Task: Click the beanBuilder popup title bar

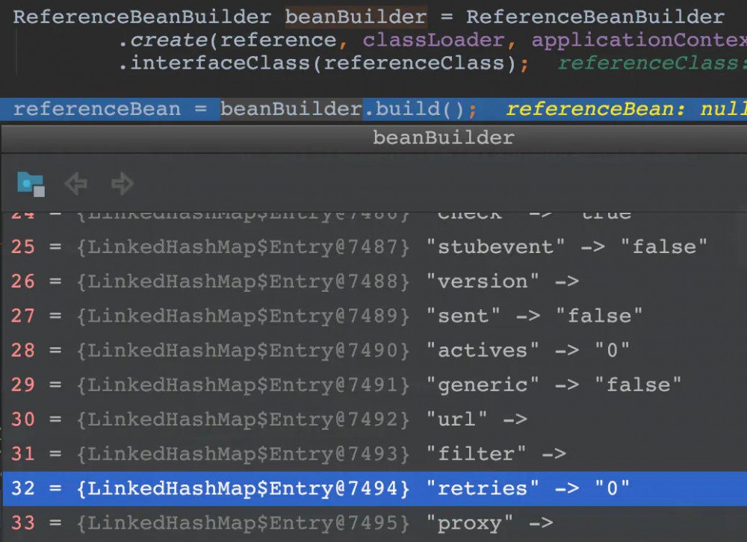Action: [x=374, y=138]
